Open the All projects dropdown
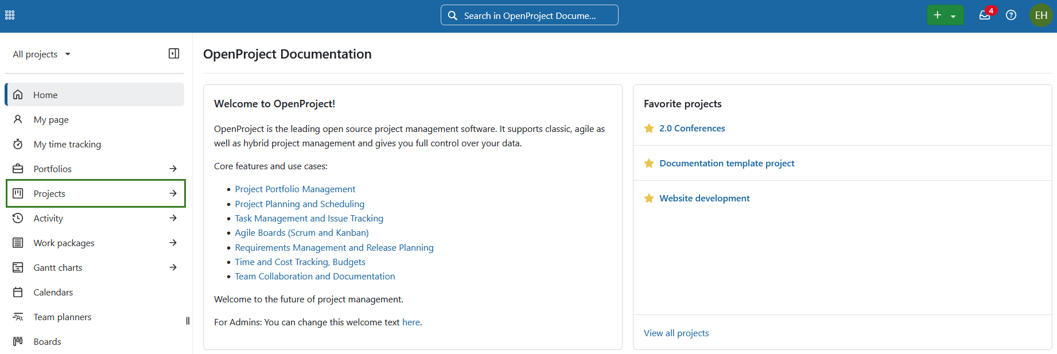The height and width of the screenshot is (354, 1057). 41,54
